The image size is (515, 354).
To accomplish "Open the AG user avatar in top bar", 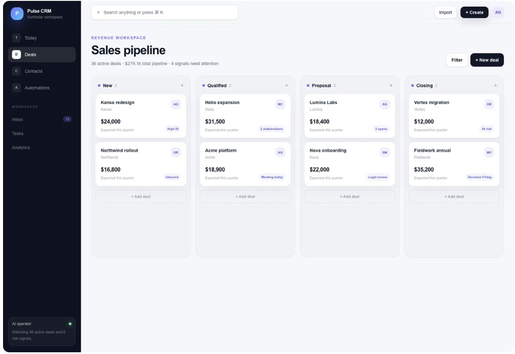I will [498, 13].
